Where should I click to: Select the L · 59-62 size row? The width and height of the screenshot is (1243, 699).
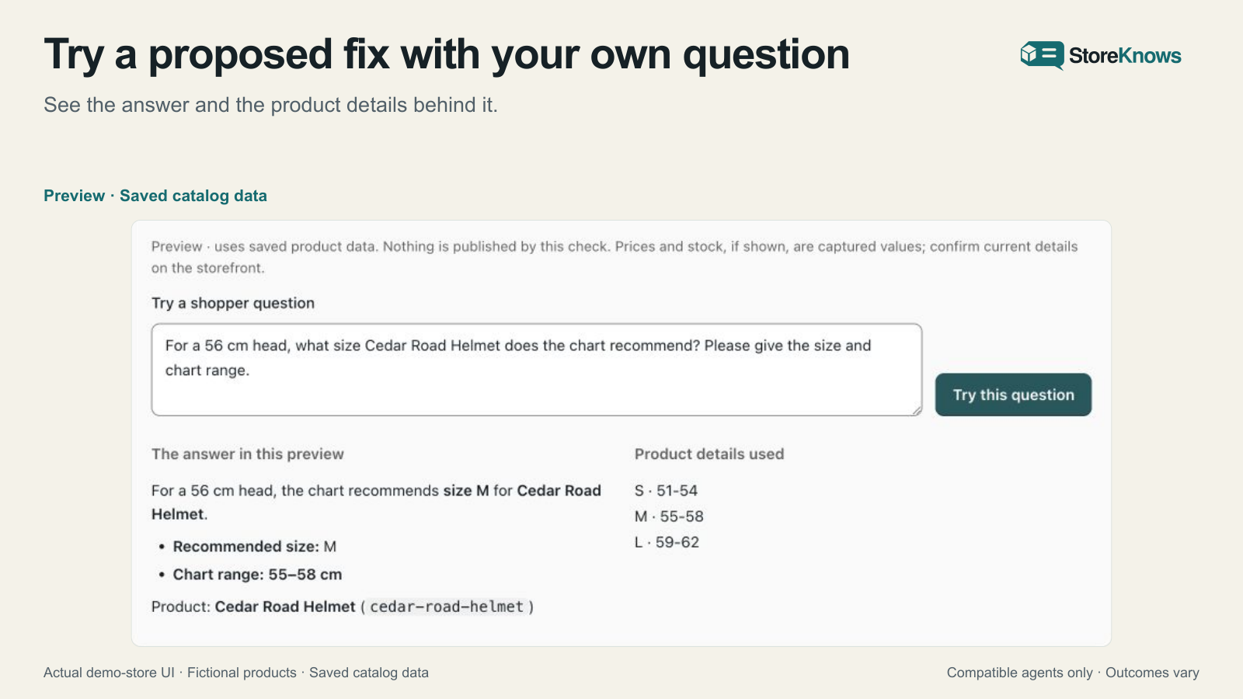pos(667,542)
